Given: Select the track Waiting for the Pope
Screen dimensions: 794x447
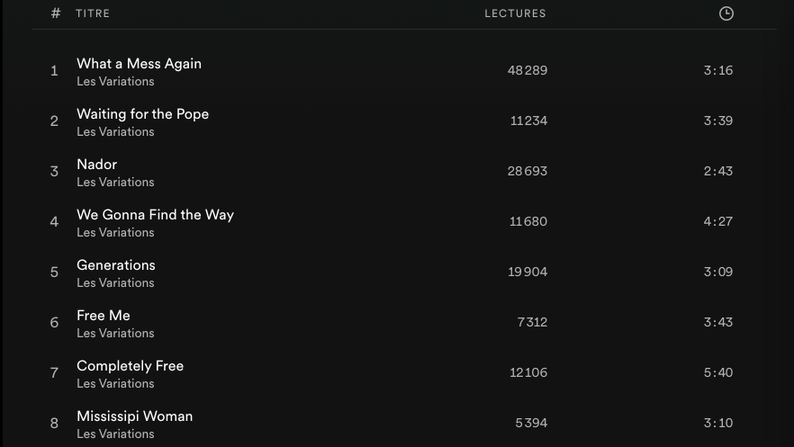Looking at the screenshot, I should [x=142, y=114].
